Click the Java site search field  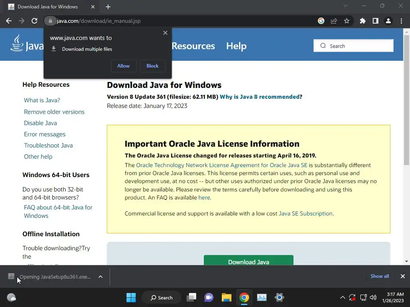(x=353, y=46)
